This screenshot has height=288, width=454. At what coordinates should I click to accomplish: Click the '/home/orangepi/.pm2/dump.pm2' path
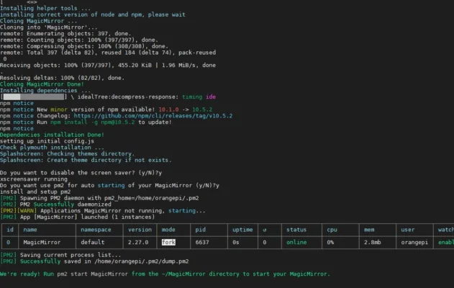[141, 261]
